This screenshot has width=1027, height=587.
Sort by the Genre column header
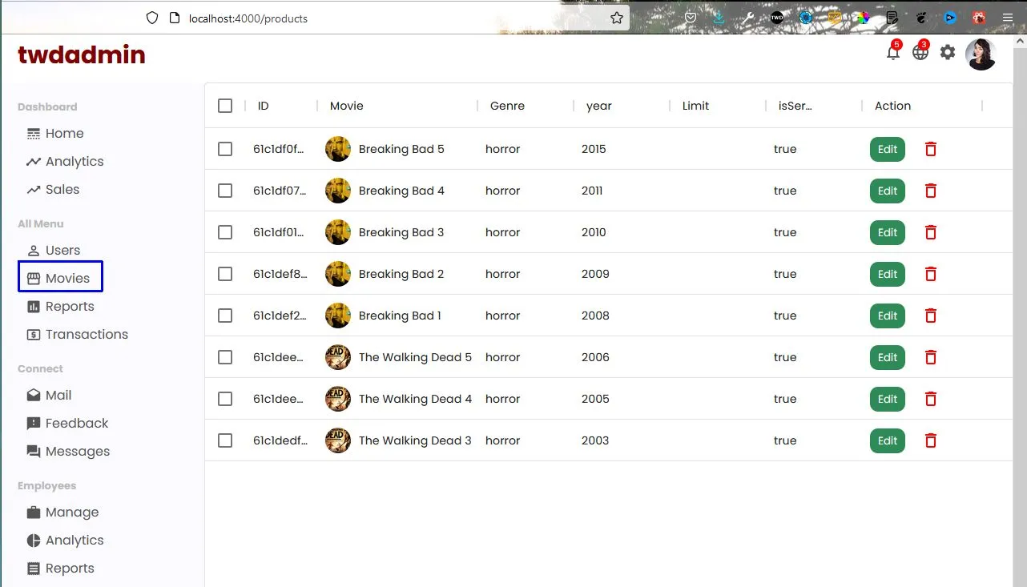(x=507, y=106)
